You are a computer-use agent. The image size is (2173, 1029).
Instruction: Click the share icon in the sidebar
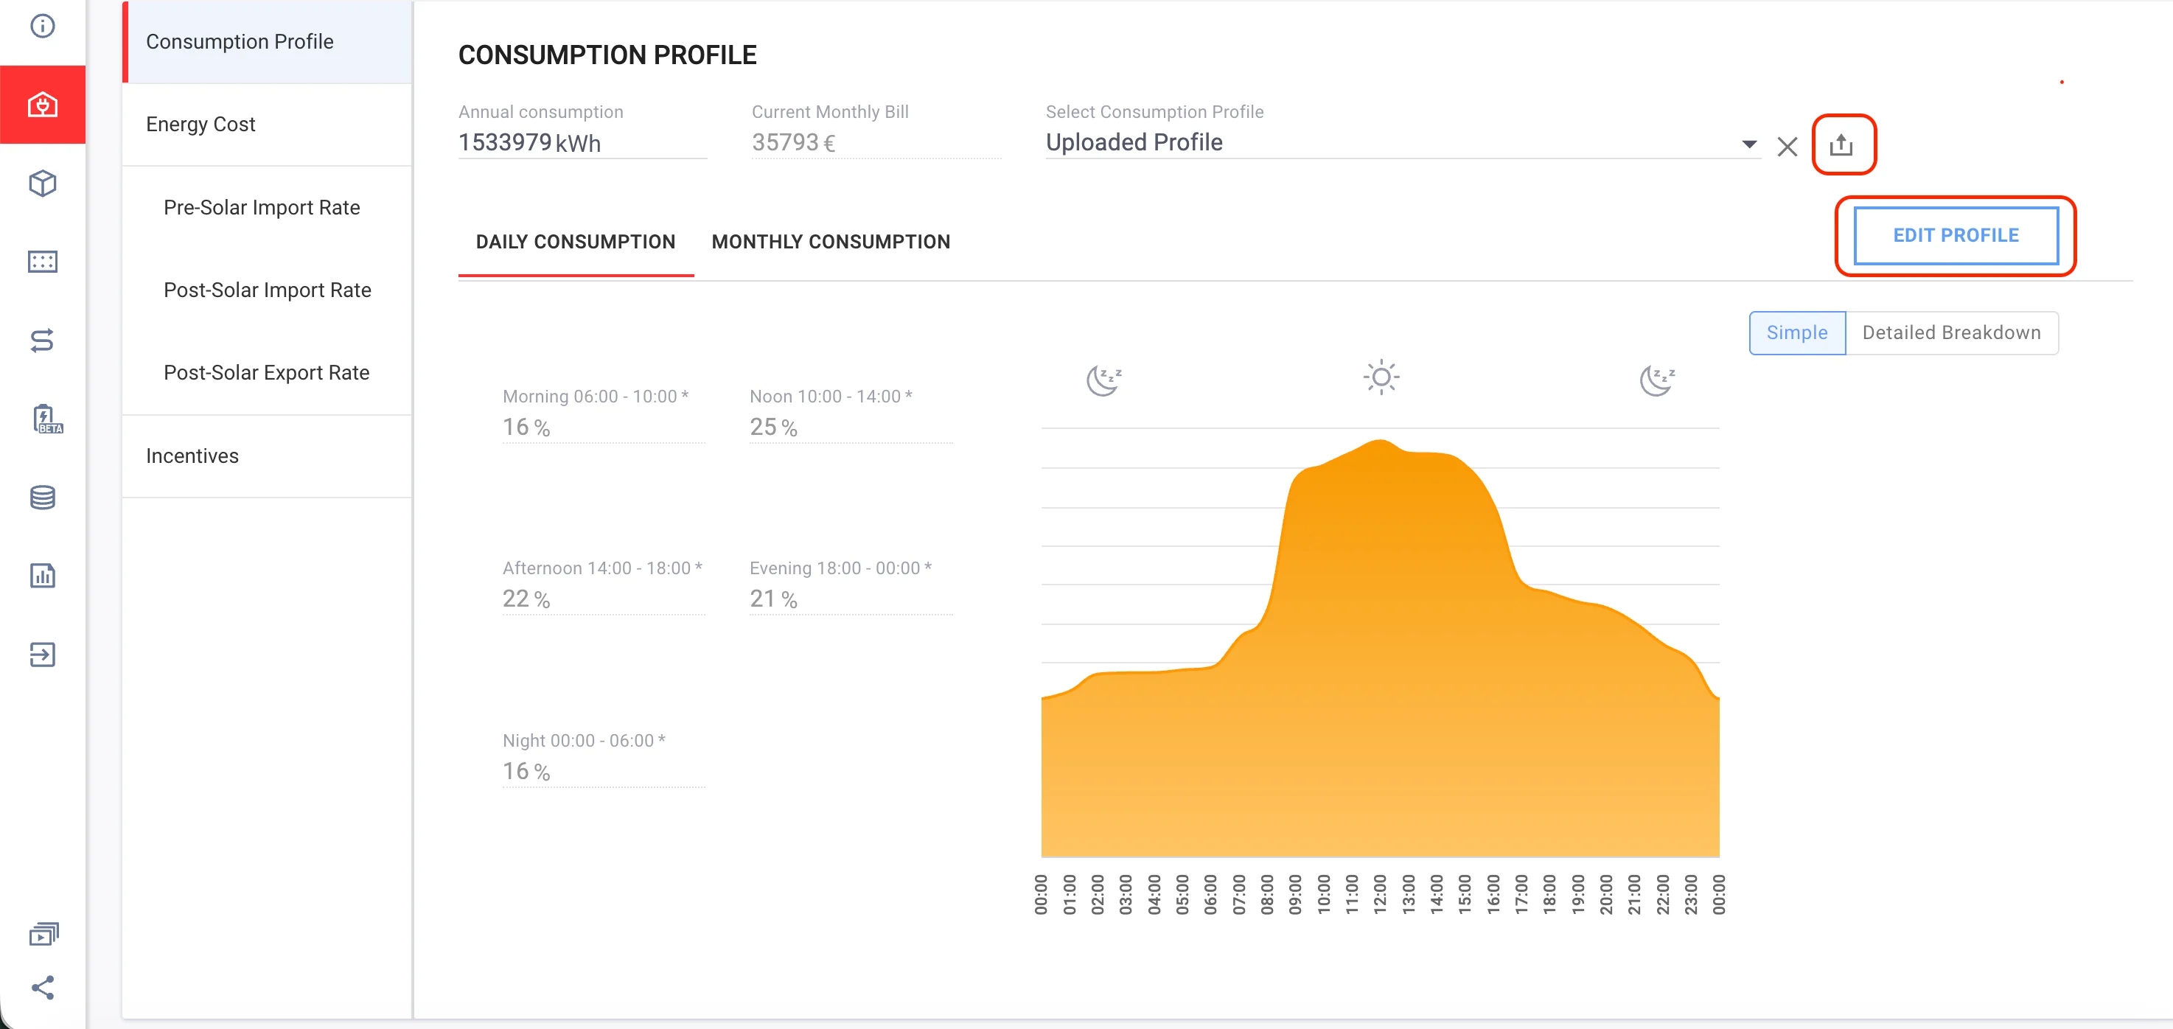pos(42,988)
